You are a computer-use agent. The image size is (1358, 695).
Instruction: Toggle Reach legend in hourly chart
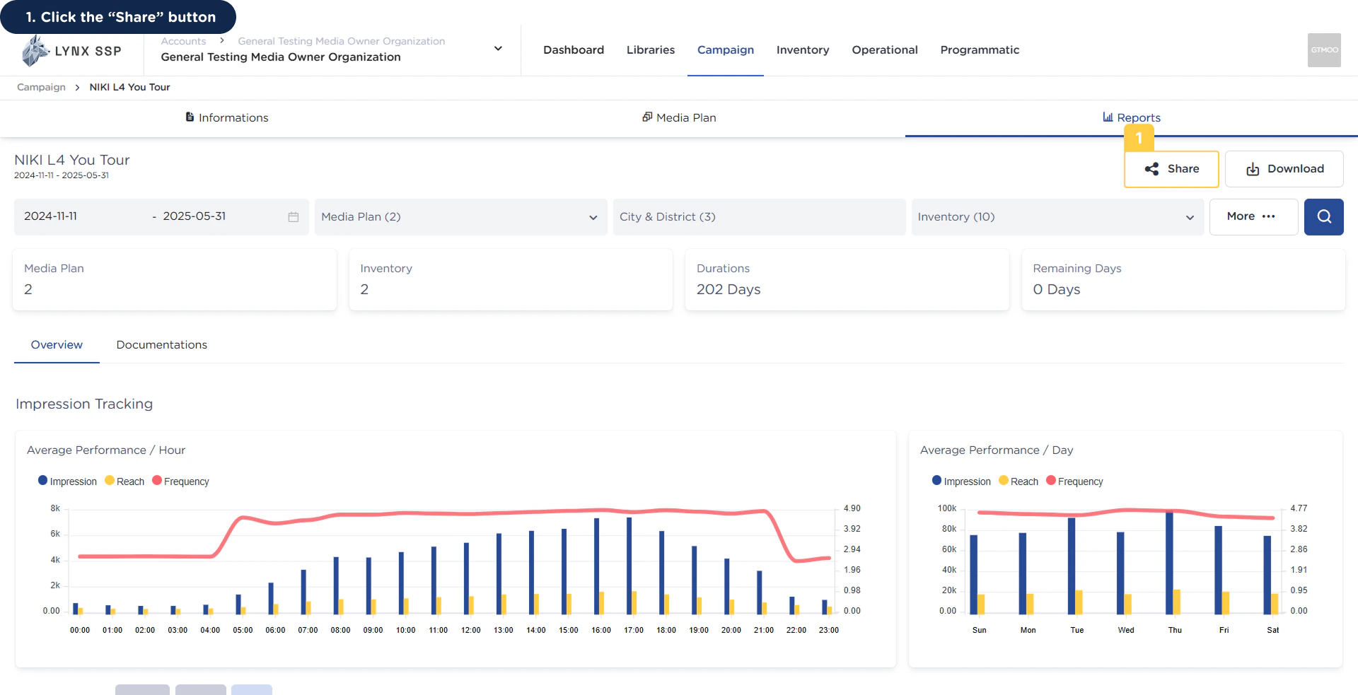click(x=124, y=481)
